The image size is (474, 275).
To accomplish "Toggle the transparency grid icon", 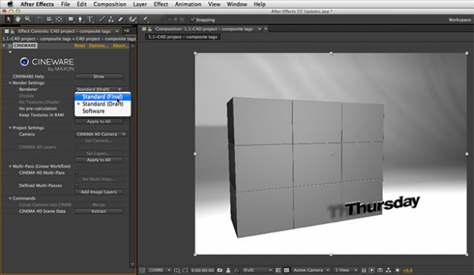I will 286,270.
